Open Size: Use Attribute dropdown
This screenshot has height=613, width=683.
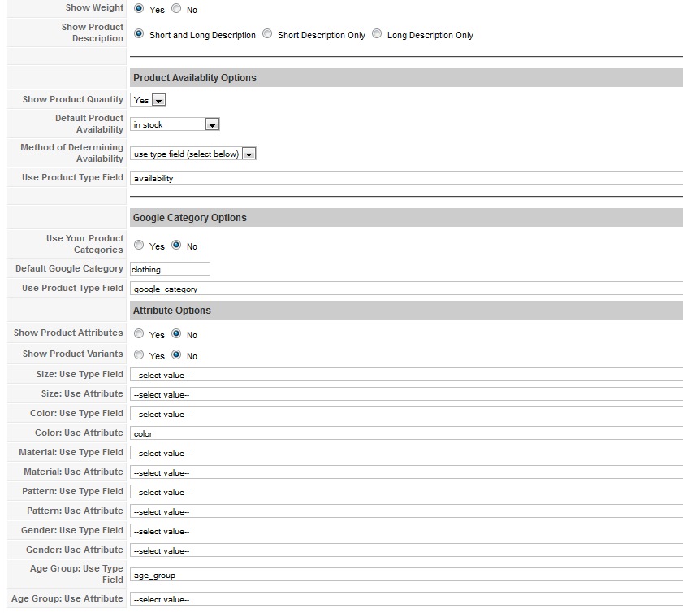[406, 394]
